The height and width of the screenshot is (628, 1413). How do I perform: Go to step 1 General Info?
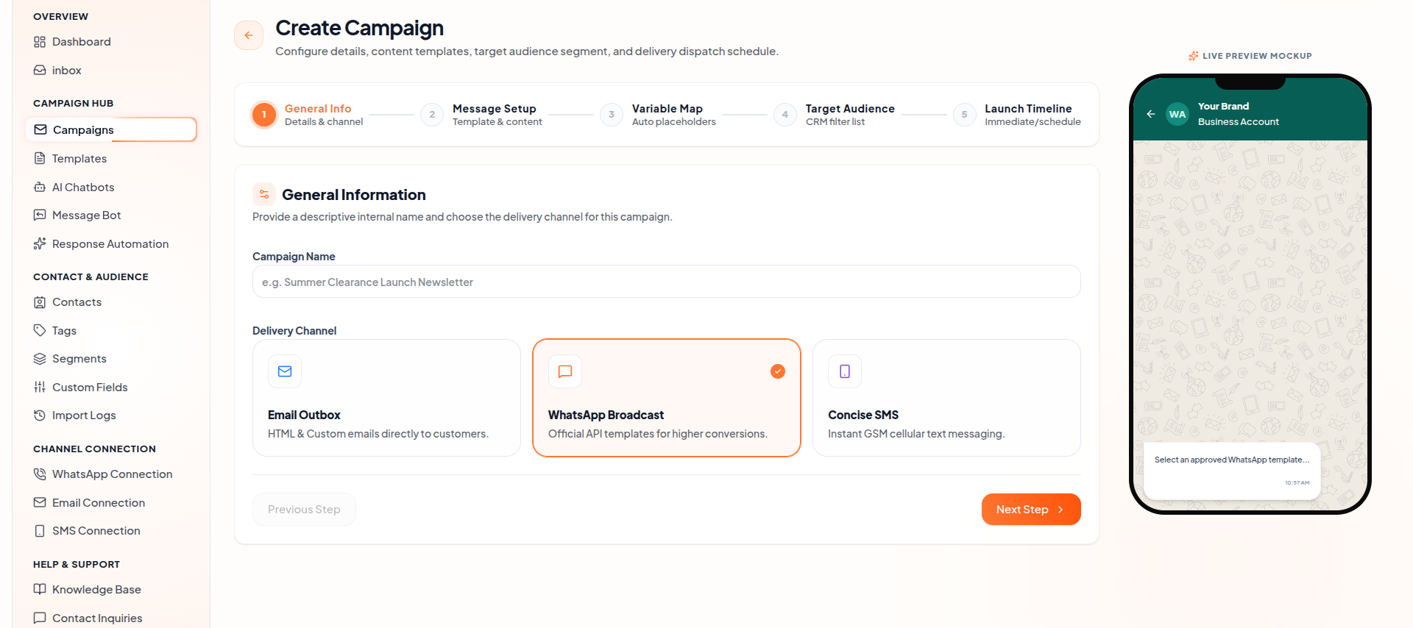(308, 115)
